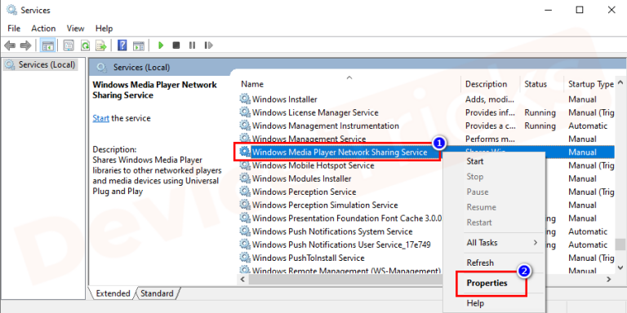Choose Properties from the context menu
The width and height of the screenshot is (627, 313).
(487, 283)
